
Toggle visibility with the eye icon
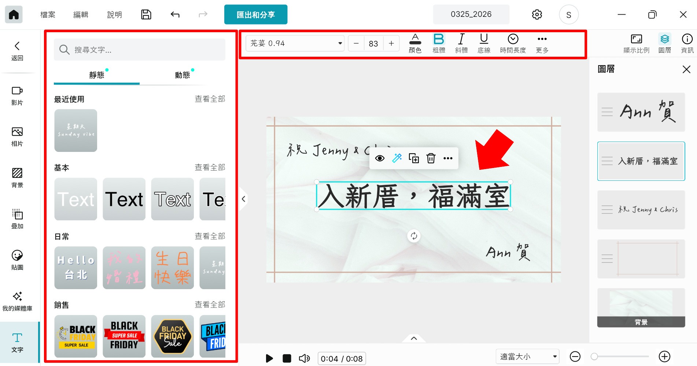click(380, 158)
